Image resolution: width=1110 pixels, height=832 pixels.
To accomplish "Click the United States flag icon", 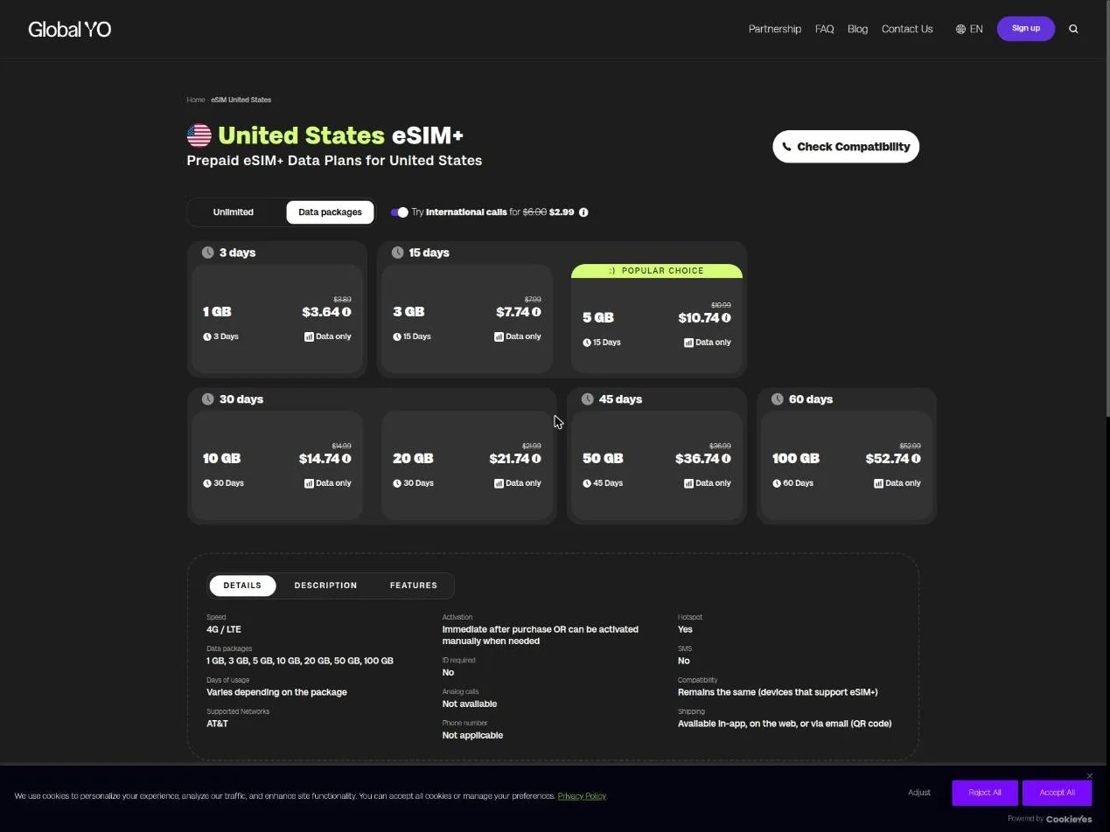I will 199,135.
